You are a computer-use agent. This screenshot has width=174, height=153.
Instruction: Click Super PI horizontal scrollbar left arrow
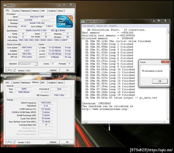pos(83,122)
